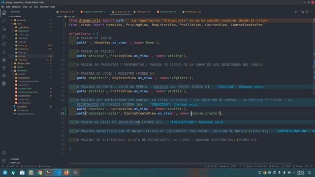Expand the TIMELINE section

click(15, 163)
